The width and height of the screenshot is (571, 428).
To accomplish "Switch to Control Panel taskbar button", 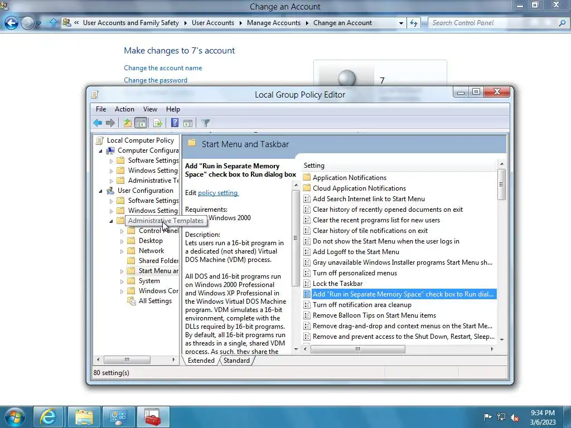I will coord(119,417).
